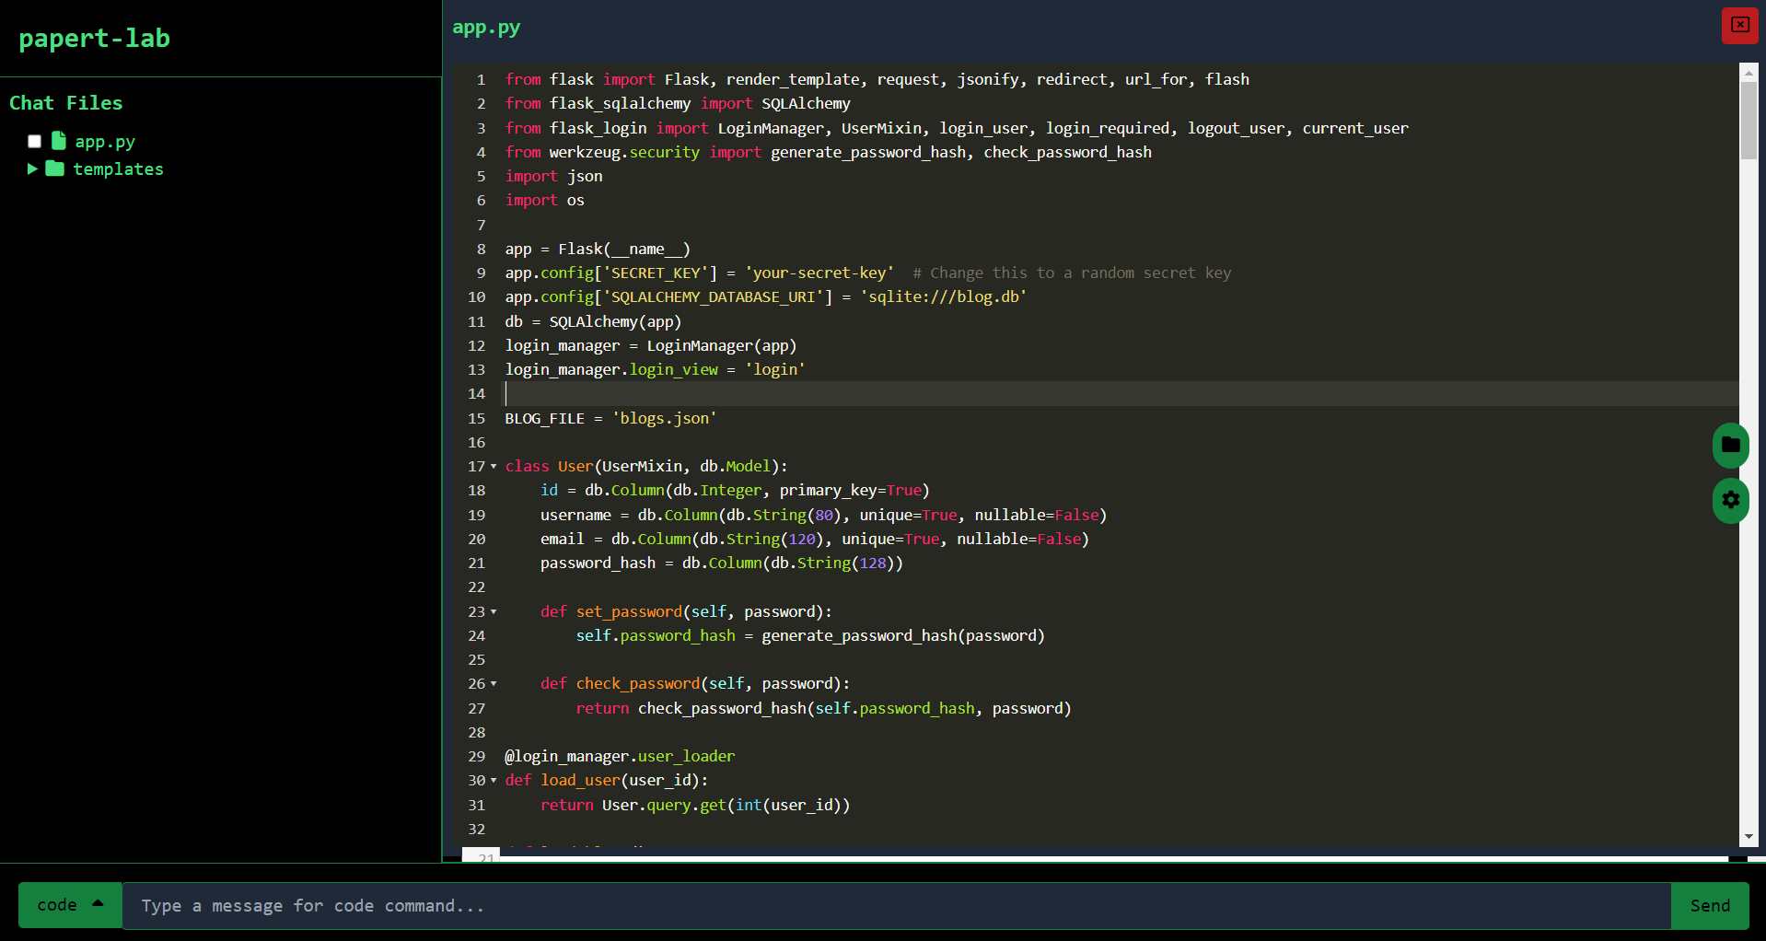
Task: Open the code command dropdown
Action: (70, 905)
